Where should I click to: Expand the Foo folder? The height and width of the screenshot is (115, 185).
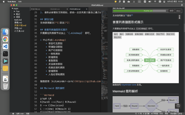[14, 11]
